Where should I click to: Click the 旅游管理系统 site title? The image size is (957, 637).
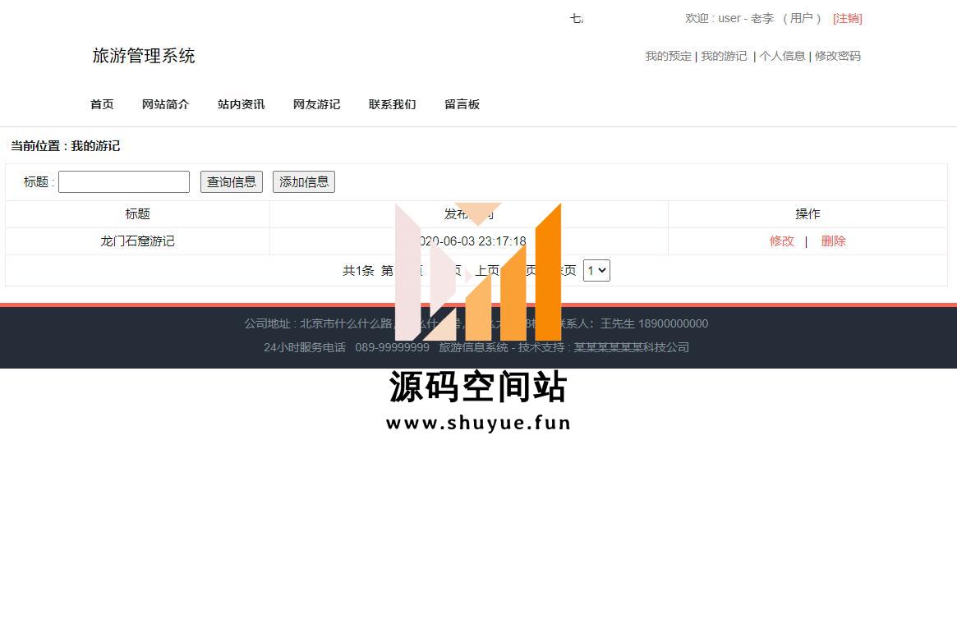pos(144,56)
